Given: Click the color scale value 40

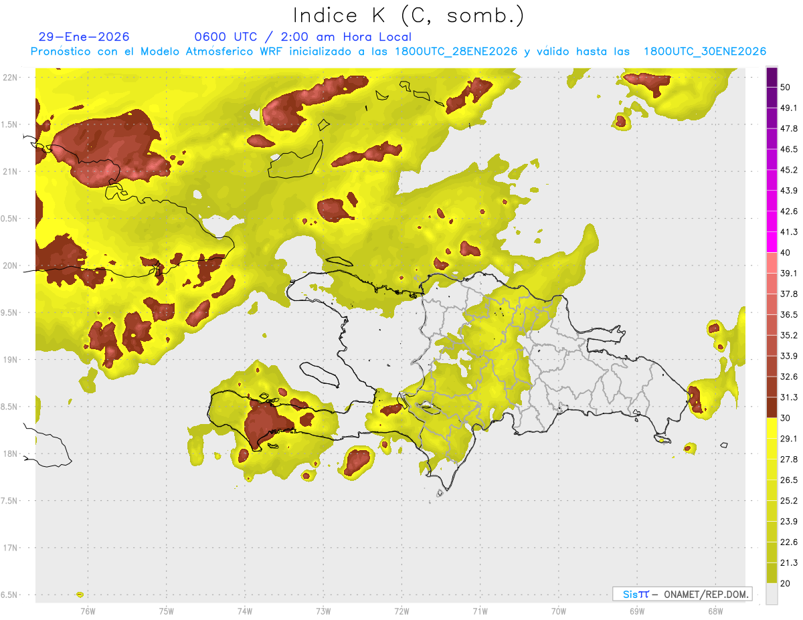Looking at the screenshot, I should point(786,253).
